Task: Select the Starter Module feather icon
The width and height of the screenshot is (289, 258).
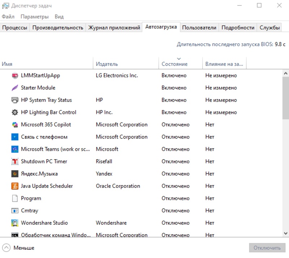Action: (x=15, y=88)
